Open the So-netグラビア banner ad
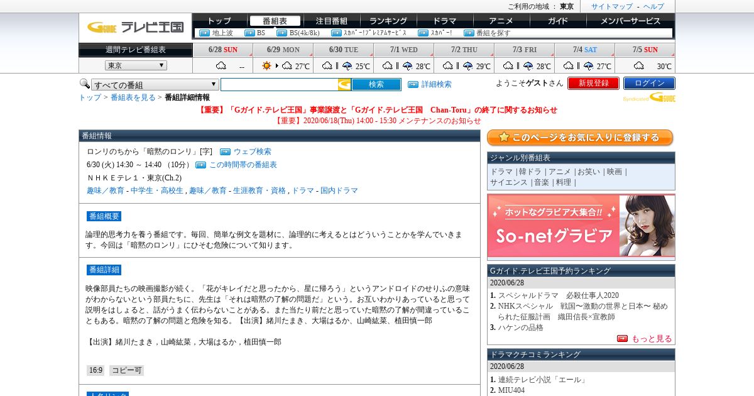Viewport: 754px width, 396px height. (x=581, y=226)
